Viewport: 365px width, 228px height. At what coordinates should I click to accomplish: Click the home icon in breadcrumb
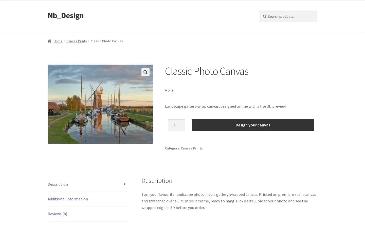point(50,41)
